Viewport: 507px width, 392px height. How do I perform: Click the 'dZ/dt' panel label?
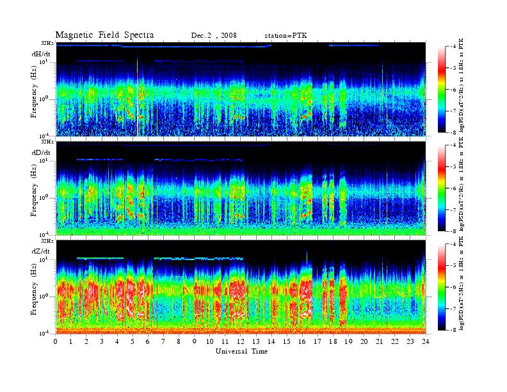coord(41,251)
